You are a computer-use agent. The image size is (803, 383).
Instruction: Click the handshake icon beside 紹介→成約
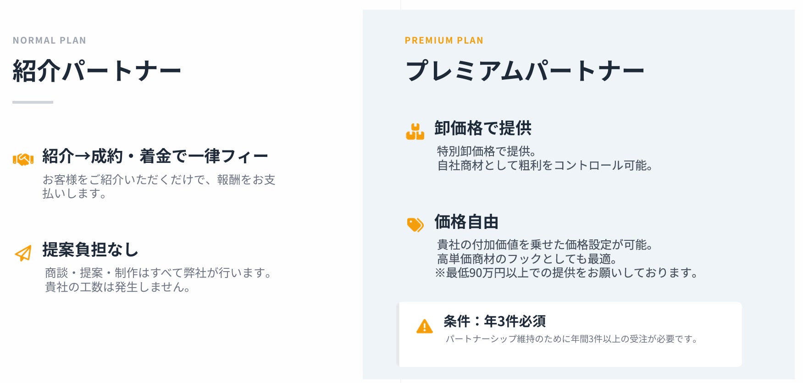click(x=23, y=159)
